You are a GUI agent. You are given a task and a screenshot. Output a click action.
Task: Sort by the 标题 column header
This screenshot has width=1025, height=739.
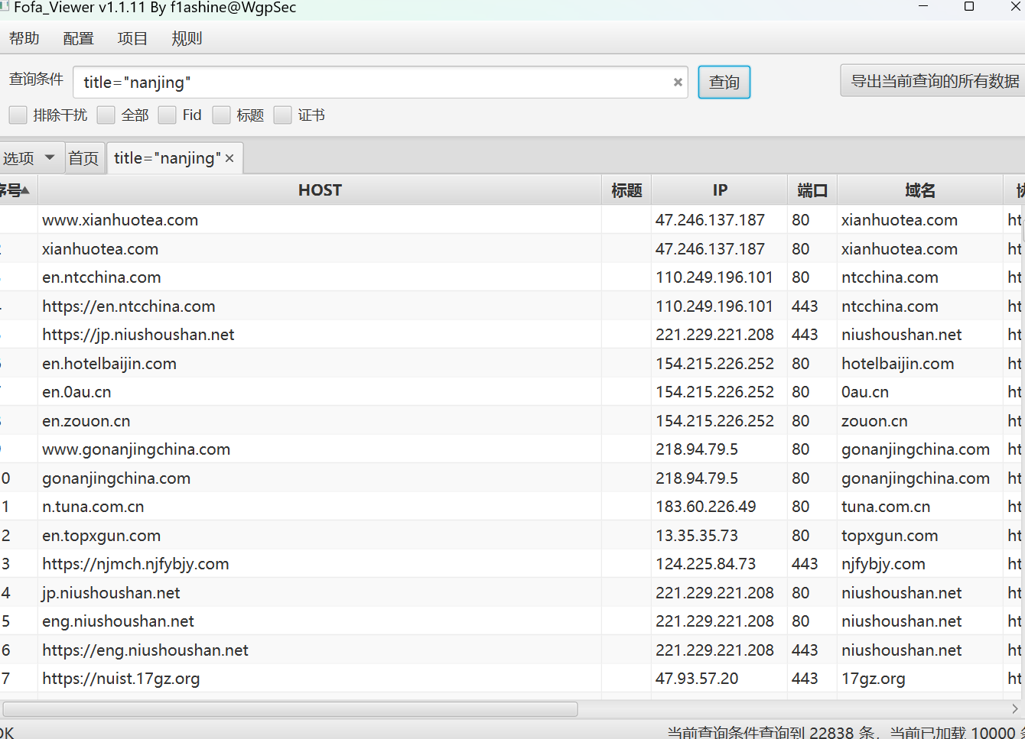(x=626, y=190)
